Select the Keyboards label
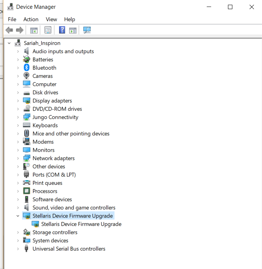Screen dimensions: 262x269 pos(45,126)
